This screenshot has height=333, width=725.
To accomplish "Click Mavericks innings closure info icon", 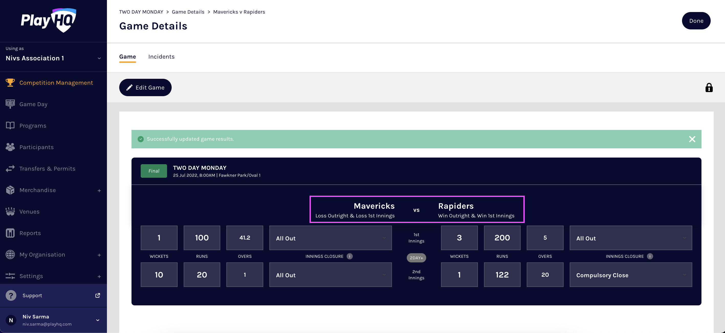I will coord(349,256).
